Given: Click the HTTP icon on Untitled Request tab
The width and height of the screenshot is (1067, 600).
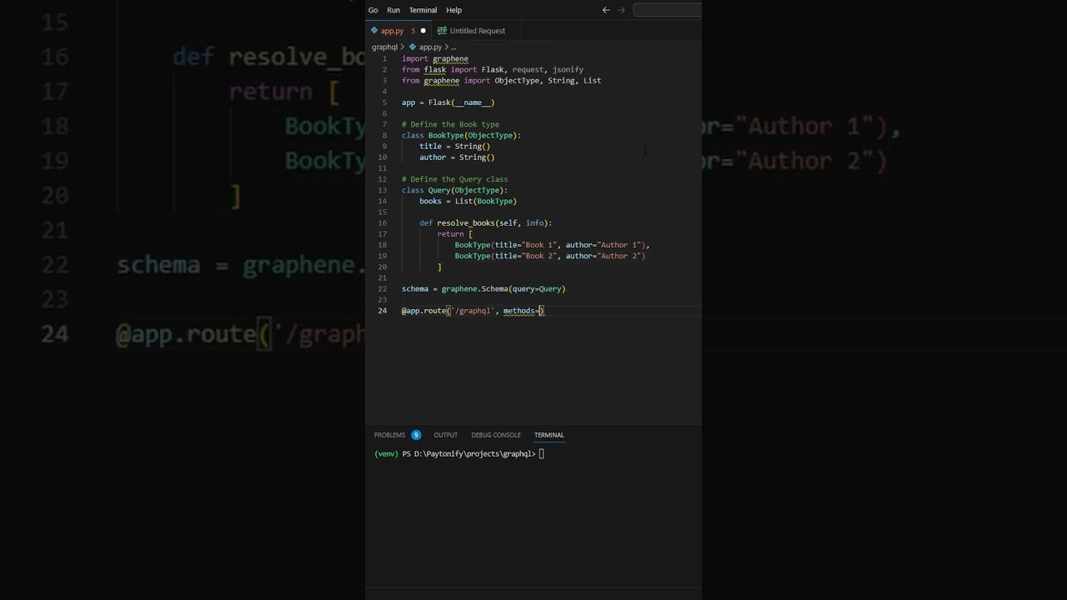Looking at the screenshot, I should [442, 31].
